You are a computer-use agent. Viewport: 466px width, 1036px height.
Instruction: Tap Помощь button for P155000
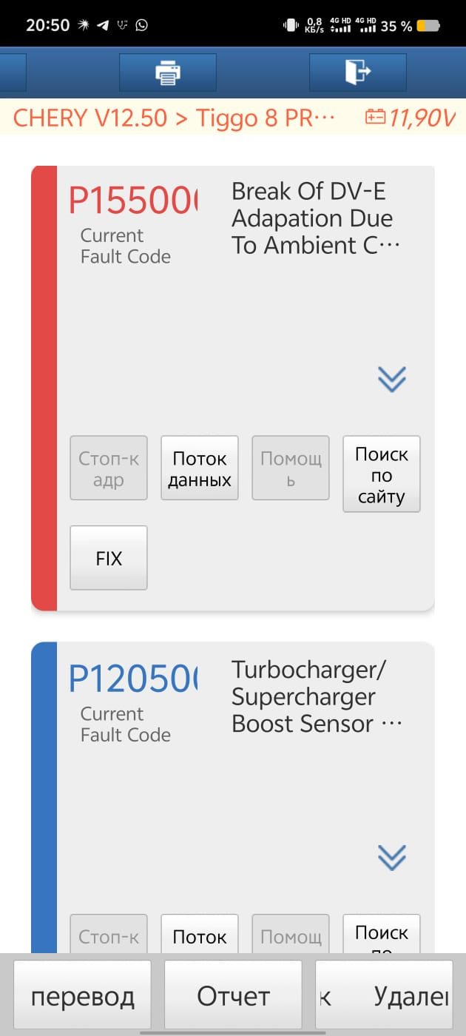pos(291,468)
